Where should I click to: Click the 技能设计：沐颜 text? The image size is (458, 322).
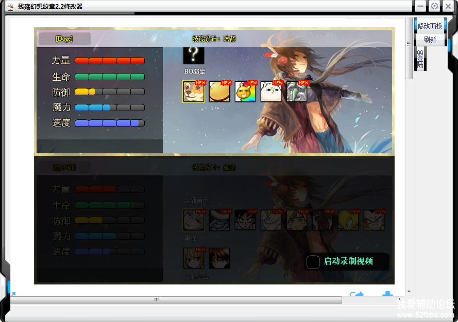point(214,39)
